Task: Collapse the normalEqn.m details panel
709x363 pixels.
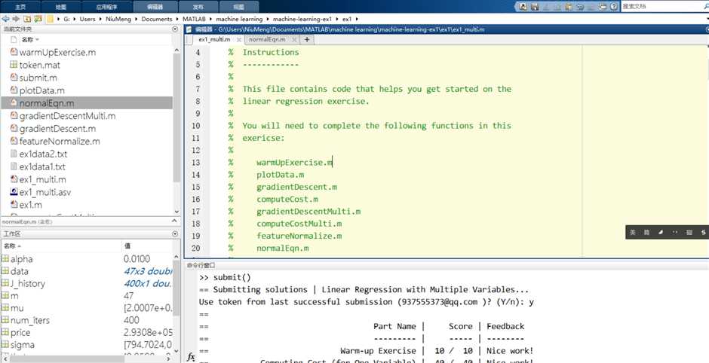Action: (x=175, y=221)
